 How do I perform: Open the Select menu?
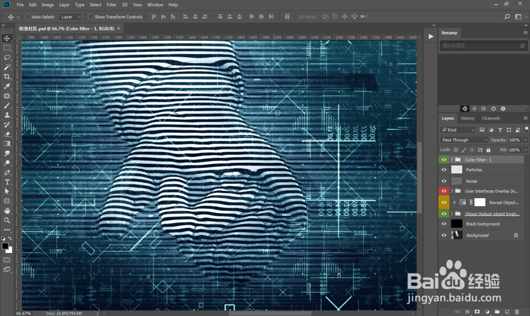click(95, 5)
